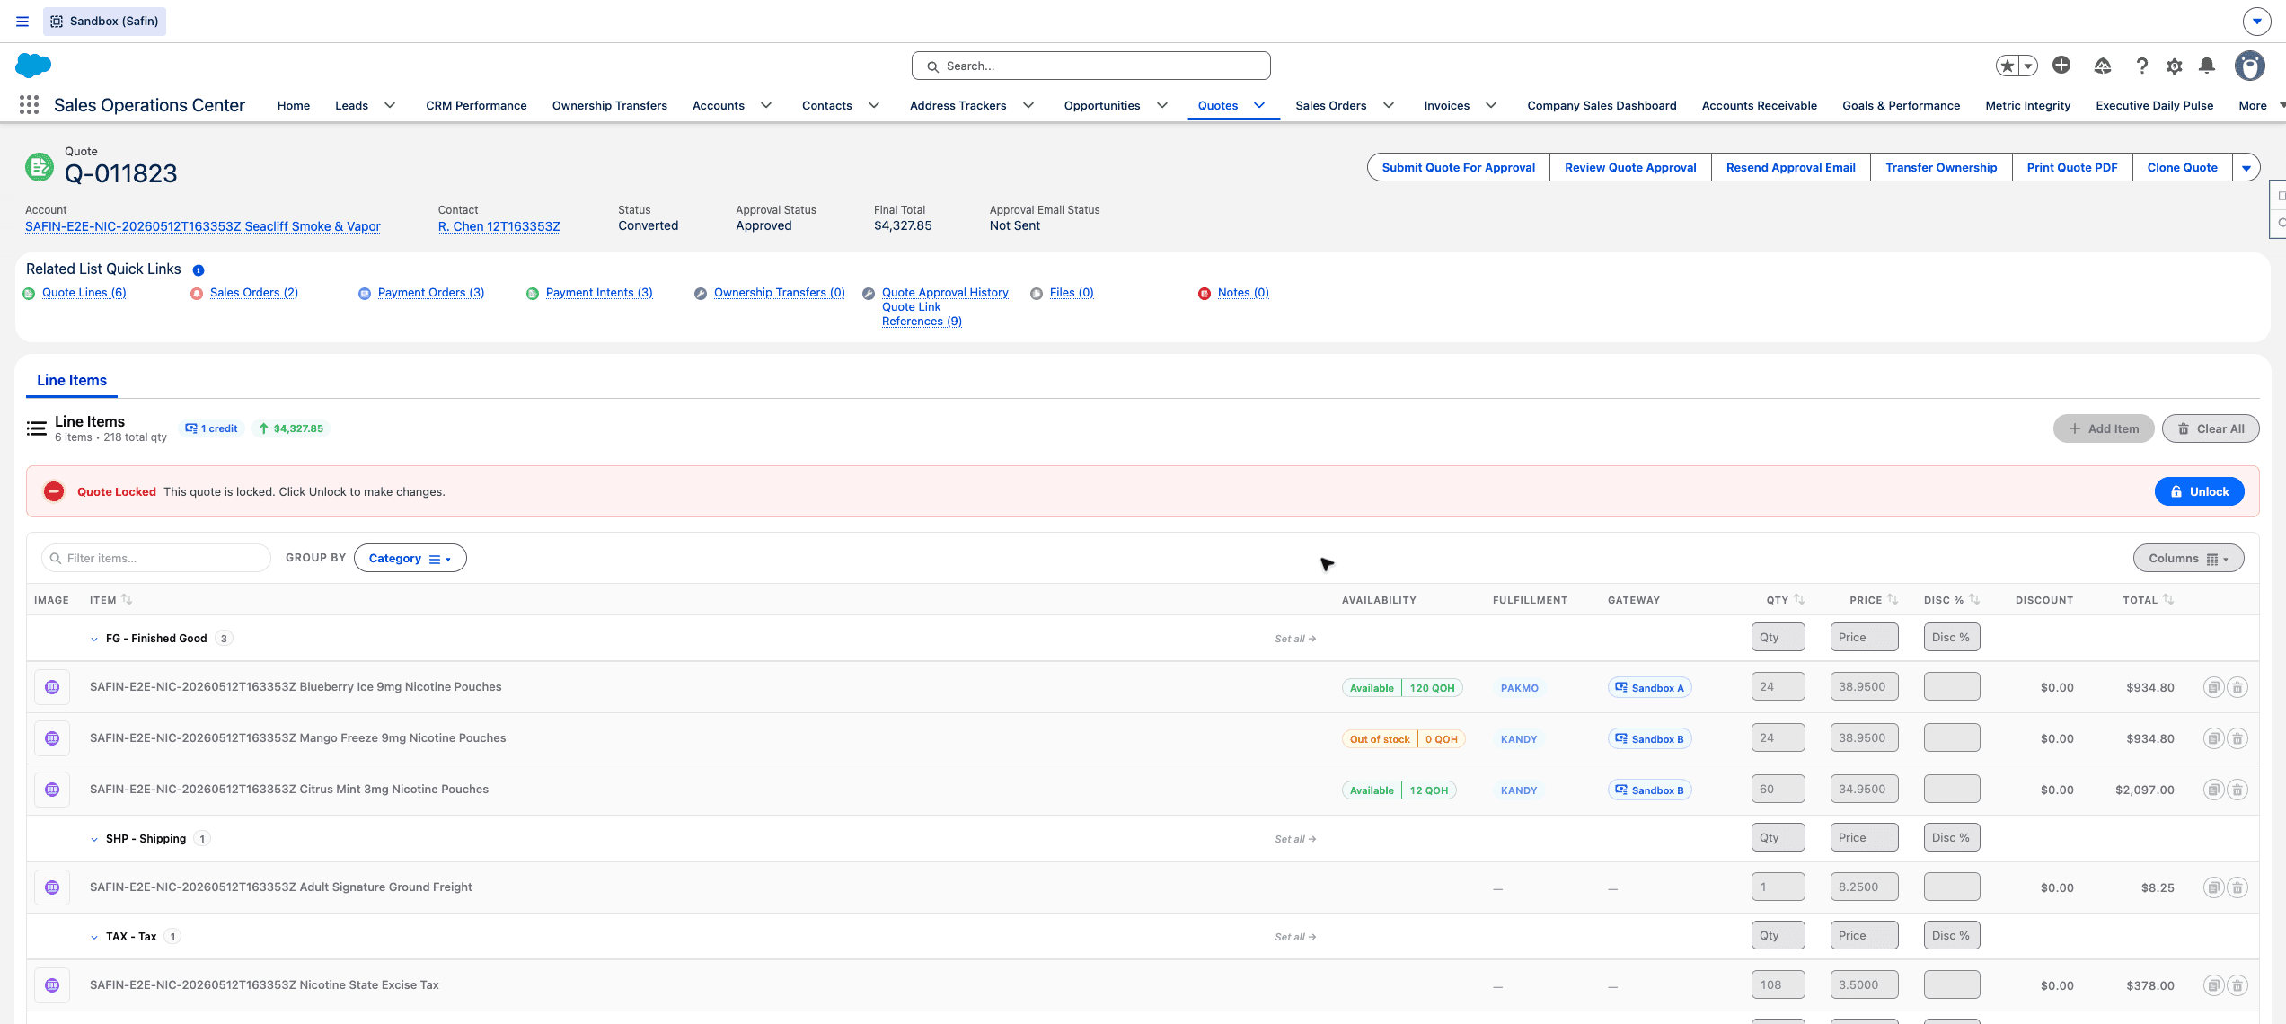
Task: Open the top-right circled dropdown arrow
Action: coord(2257,21)
